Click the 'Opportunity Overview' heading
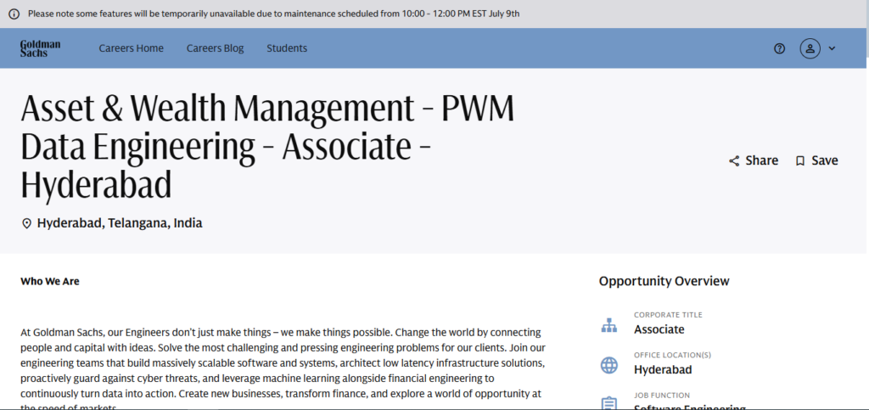 (664, 281)
